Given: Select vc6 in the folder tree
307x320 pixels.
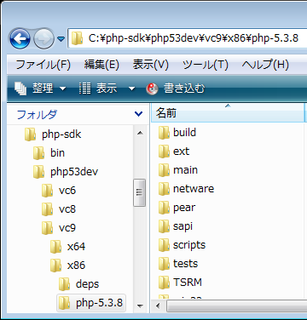Looking at the screenshot, I should (x=67, y=191).
